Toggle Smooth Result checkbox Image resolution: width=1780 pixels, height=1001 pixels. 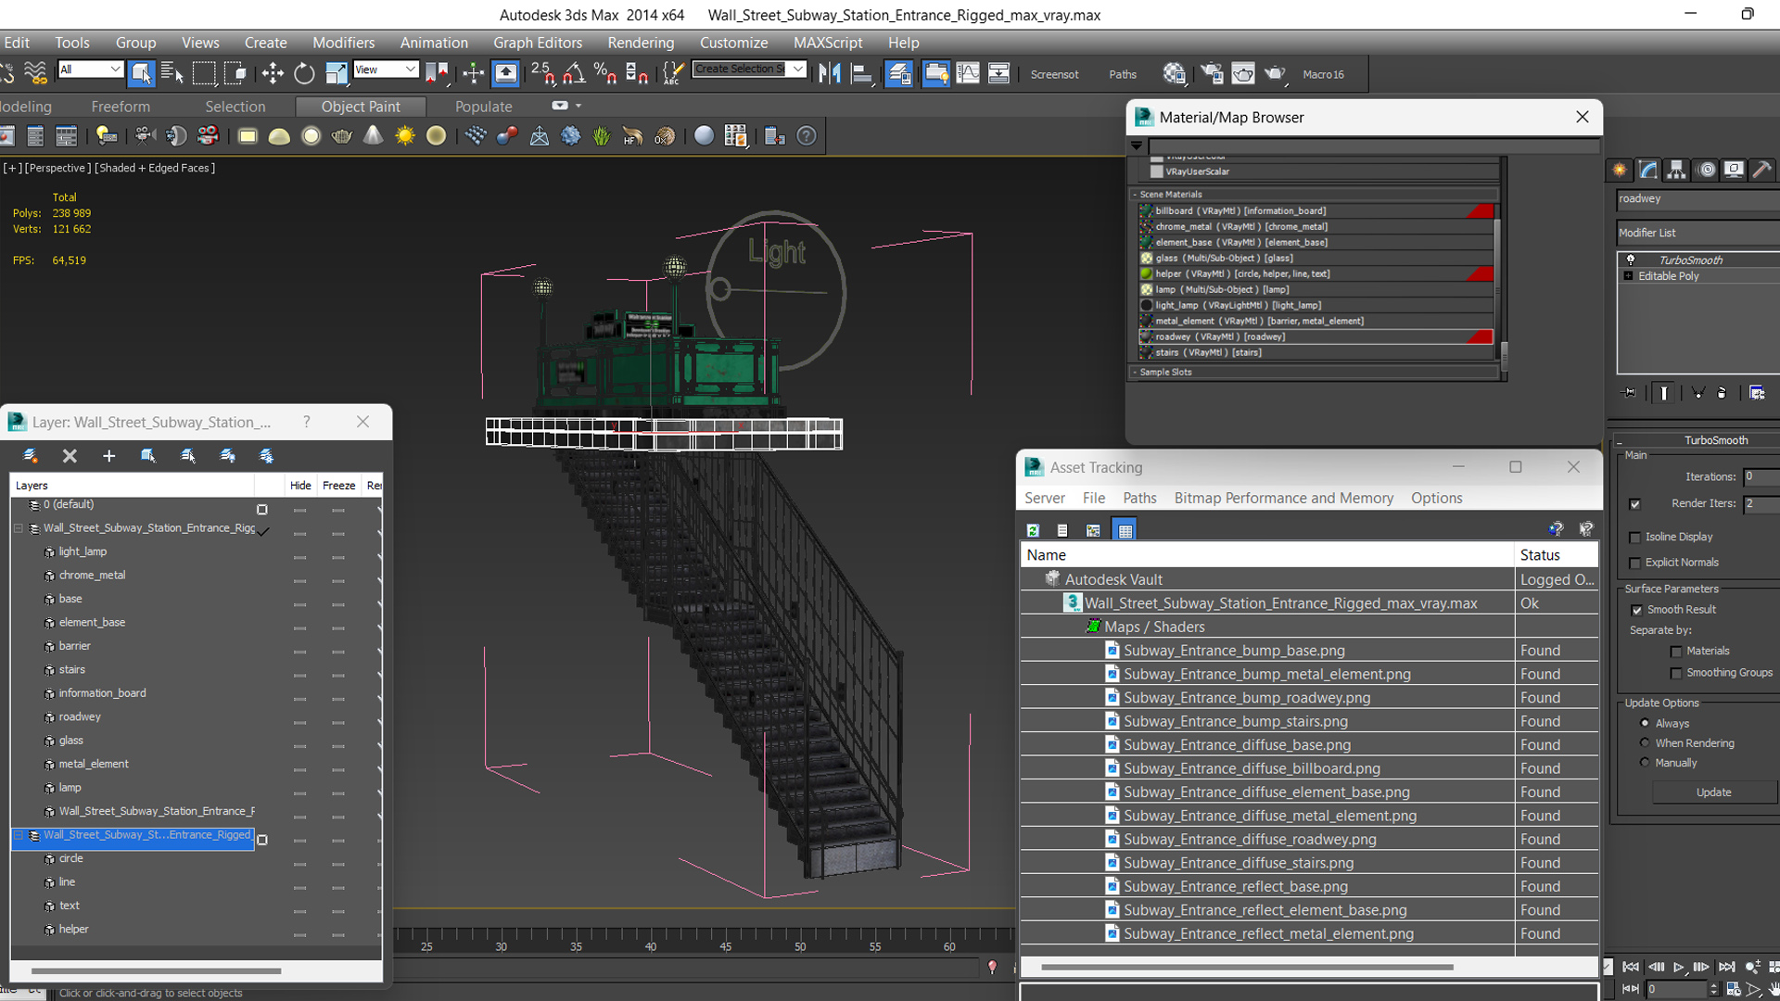1636,610
